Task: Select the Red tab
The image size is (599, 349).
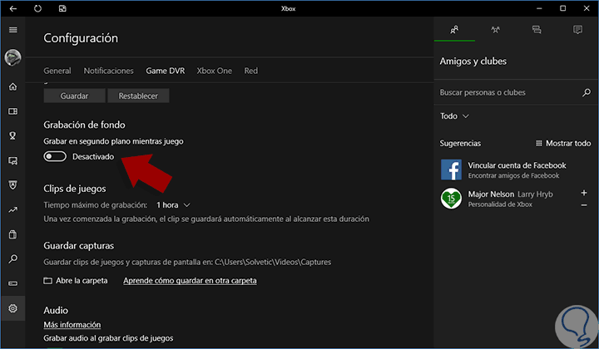Action: coord(251,71)
